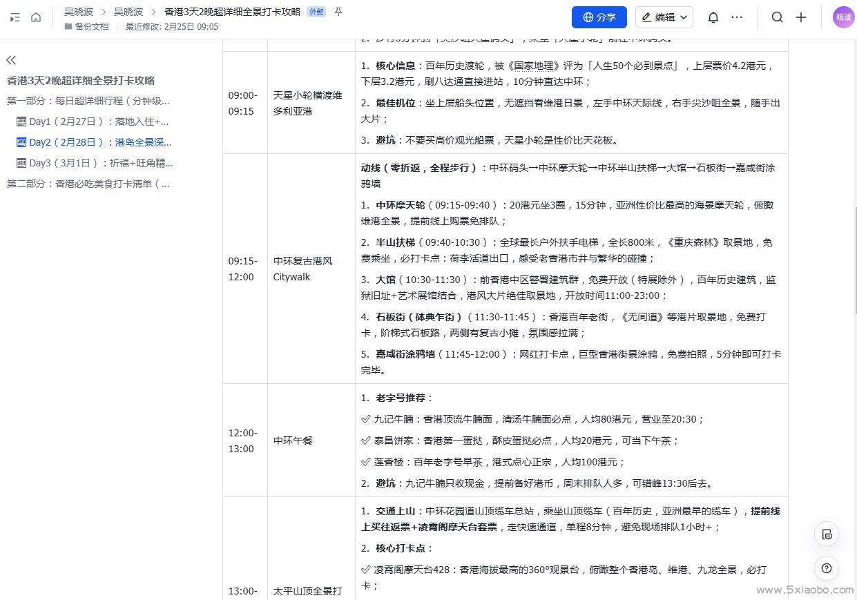Image resolution: width=857 pixels, height=600 pixels.
Task: Open notifications bell icon
Action: [x=713, y=17]
